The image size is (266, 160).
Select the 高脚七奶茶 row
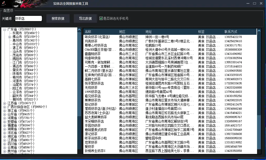click(170, 79)
